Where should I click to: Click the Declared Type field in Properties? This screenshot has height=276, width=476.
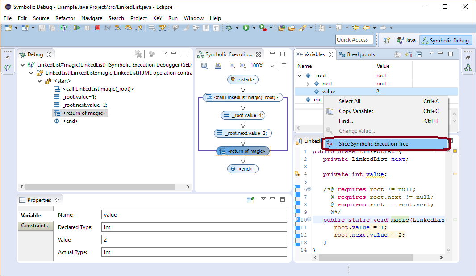click(x=194, y=227)
